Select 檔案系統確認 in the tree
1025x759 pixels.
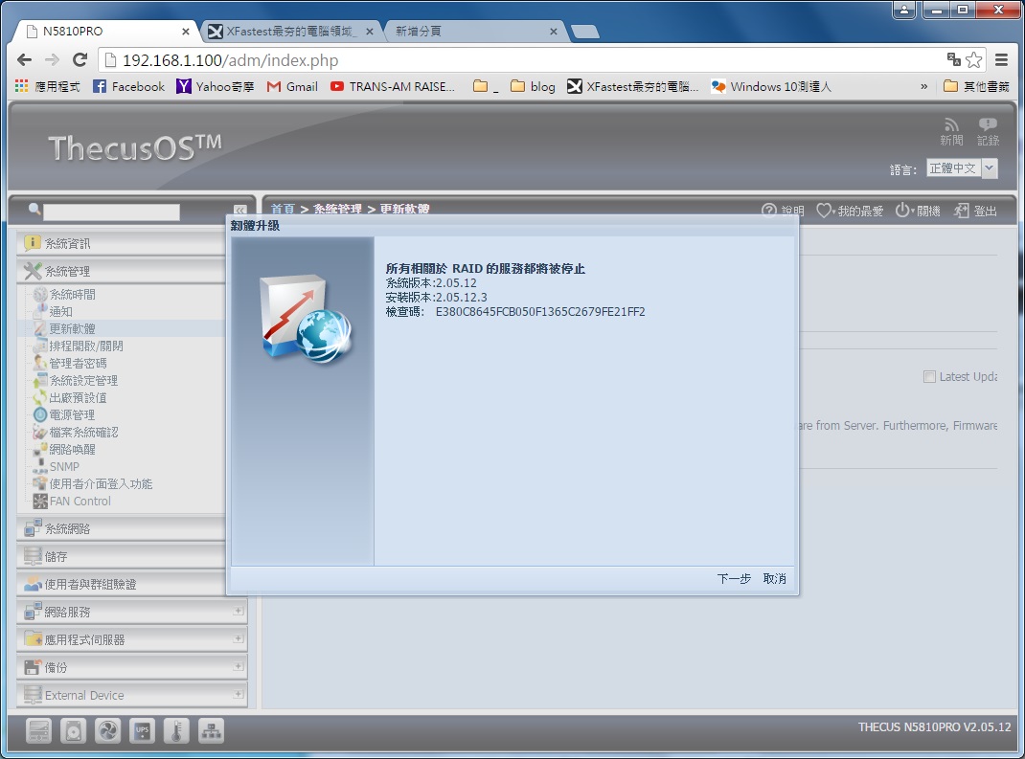pyautogui.click(x=83, y=433)
